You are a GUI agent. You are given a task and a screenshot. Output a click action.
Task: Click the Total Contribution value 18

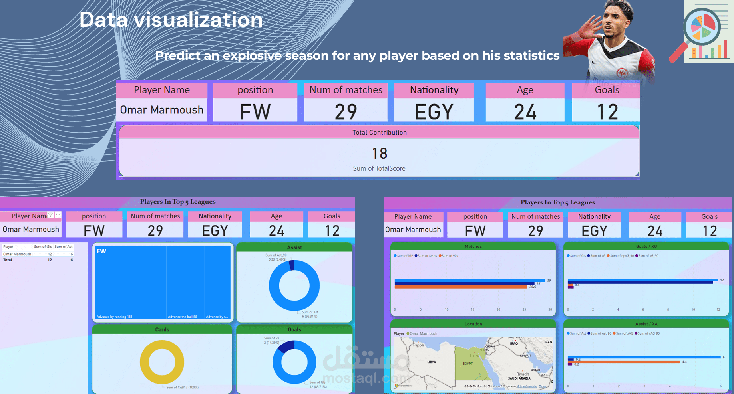click(x=380, y=154)
